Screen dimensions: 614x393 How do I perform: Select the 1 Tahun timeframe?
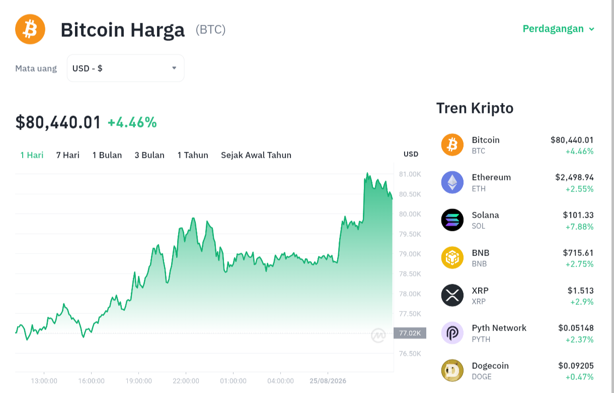click(x=193, y=155)
